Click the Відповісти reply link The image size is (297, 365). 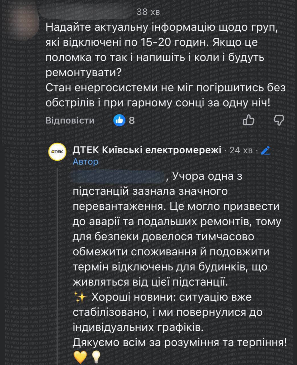click(70, 121)
